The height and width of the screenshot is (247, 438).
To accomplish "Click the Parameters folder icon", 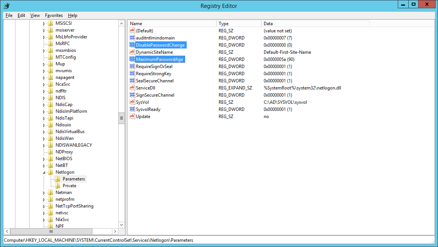I will tap(57, 179).
